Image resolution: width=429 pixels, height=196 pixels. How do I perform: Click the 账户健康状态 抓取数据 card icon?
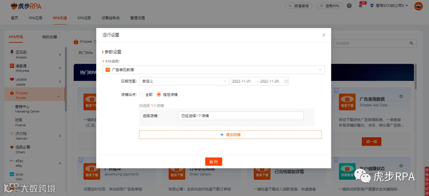click(347, 171)
